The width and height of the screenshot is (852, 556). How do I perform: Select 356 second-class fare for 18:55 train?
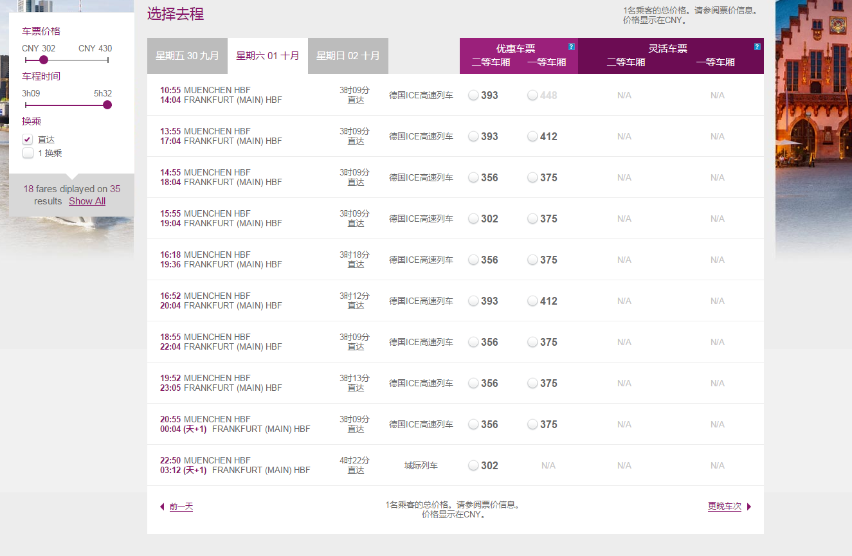click(x=474, y=342)
